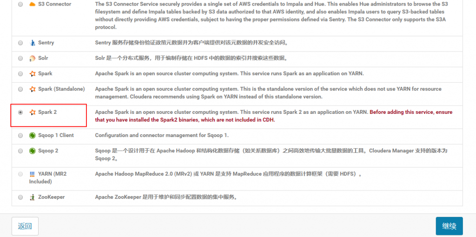Click the Sentry service name
Viewport: 476px width, 237px height.
pos(46,43)
